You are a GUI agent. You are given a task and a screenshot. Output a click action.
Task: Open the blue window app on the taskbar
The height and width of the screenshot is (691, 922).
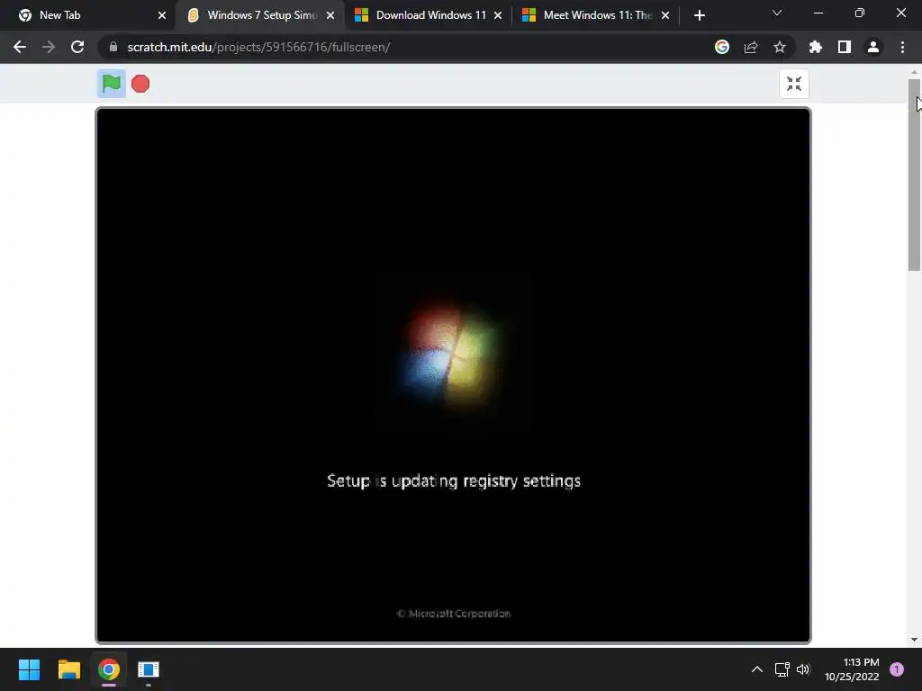149,669
